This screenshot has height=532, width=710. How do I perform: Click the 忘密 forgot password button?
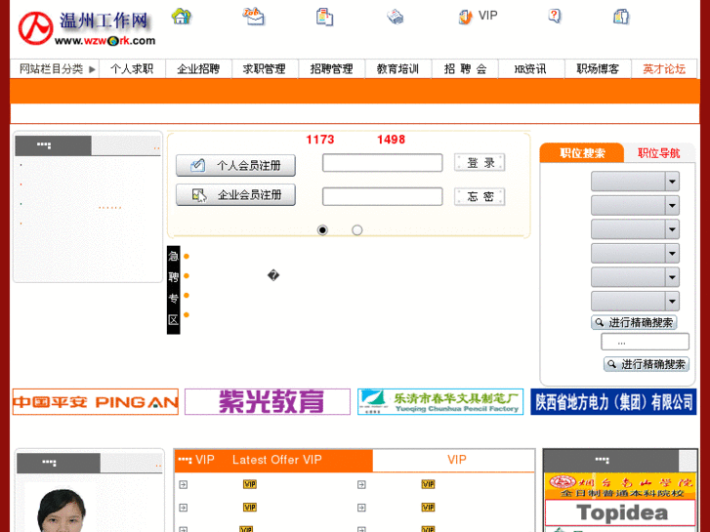point(480,196)
